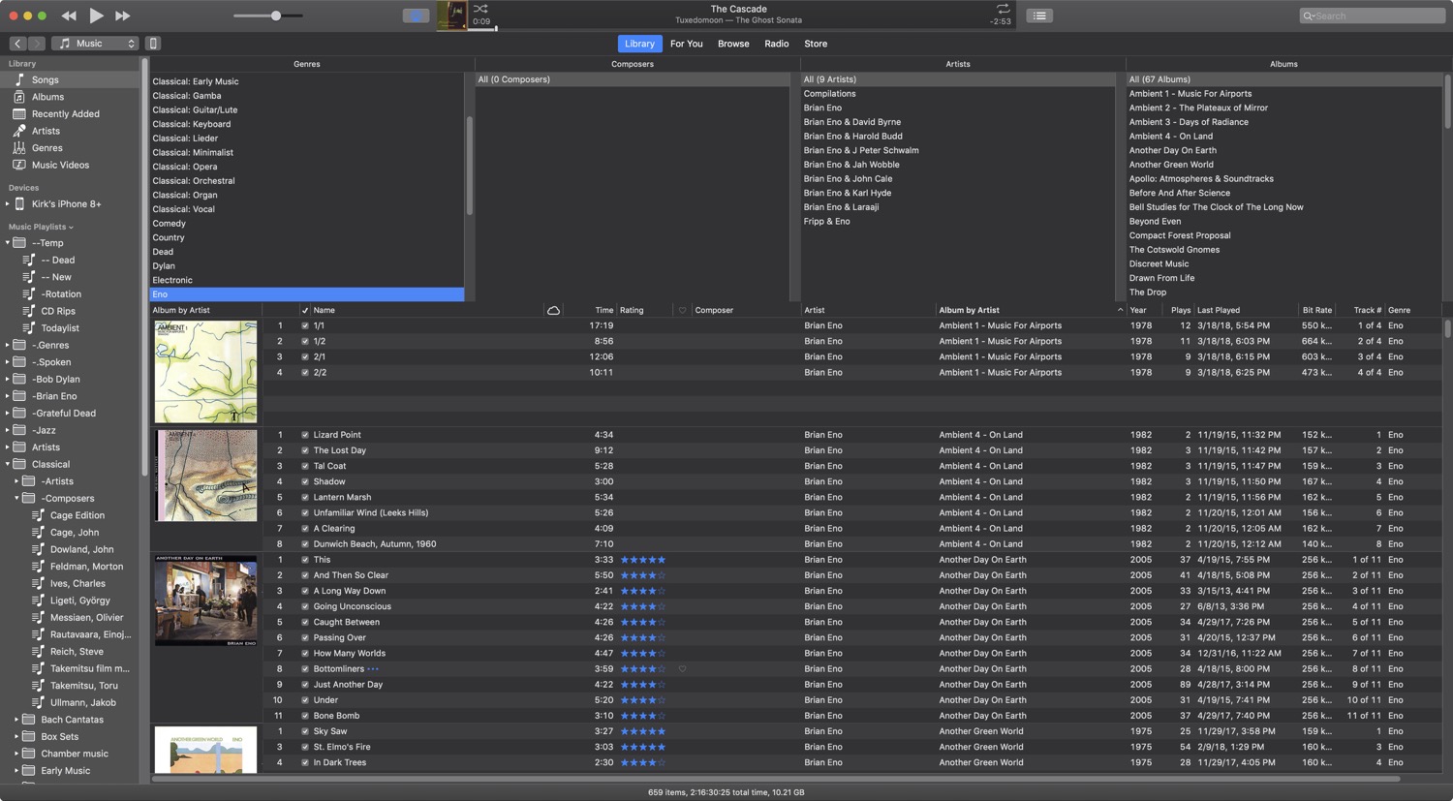This screenshot has height=801, width=1453.
Task: Go back with the left arrow button
Action: pyautogui.click(x=17, y=44)
